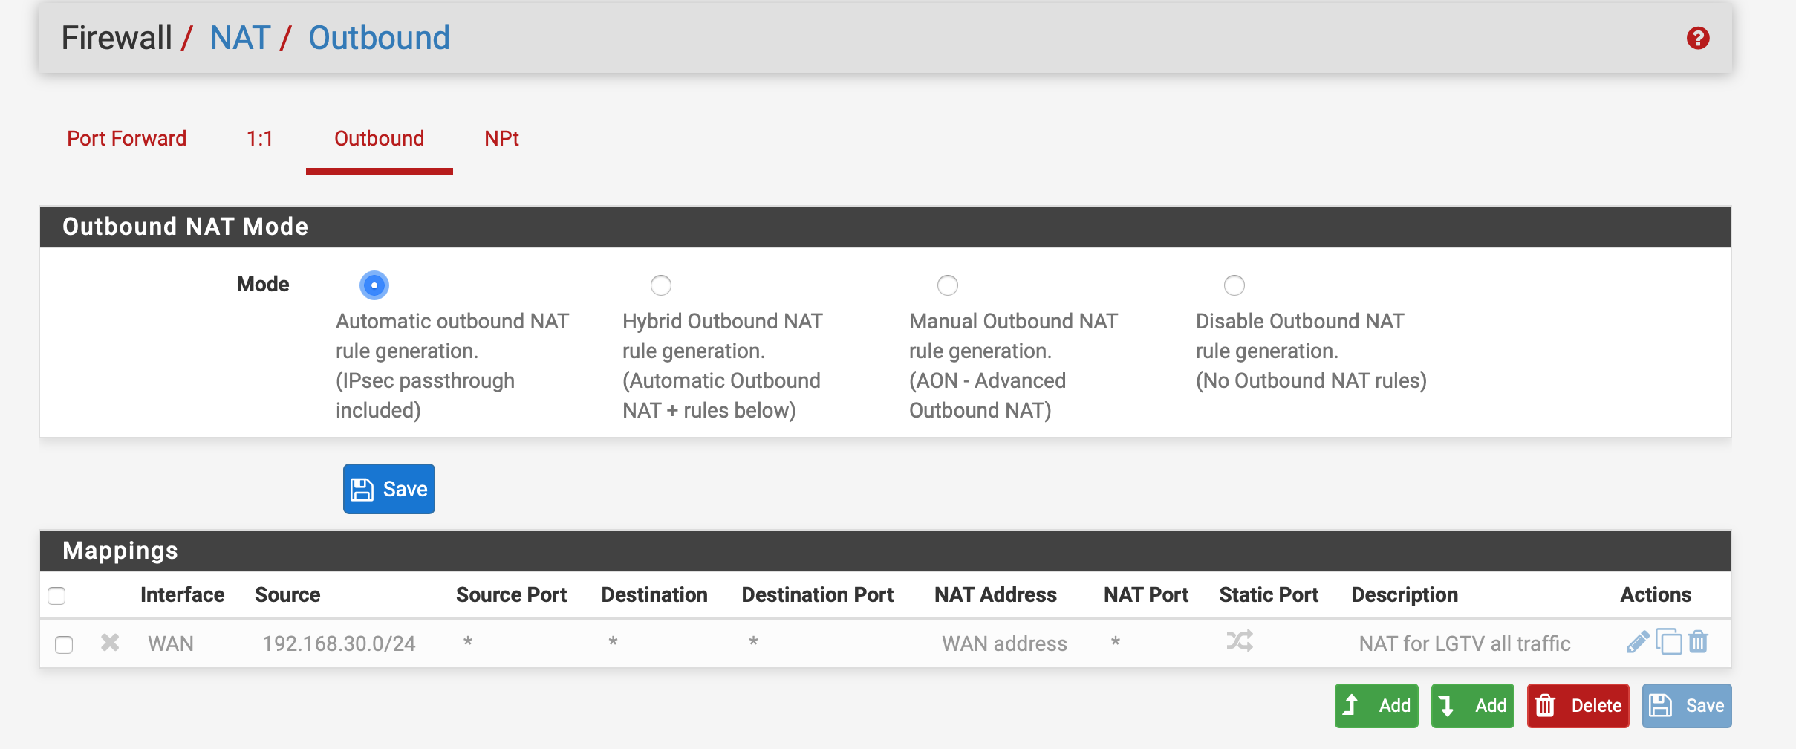Screen dimensions: 1796x749
Task: Go to the NPt tab
Action: click(x=501, y=139)
